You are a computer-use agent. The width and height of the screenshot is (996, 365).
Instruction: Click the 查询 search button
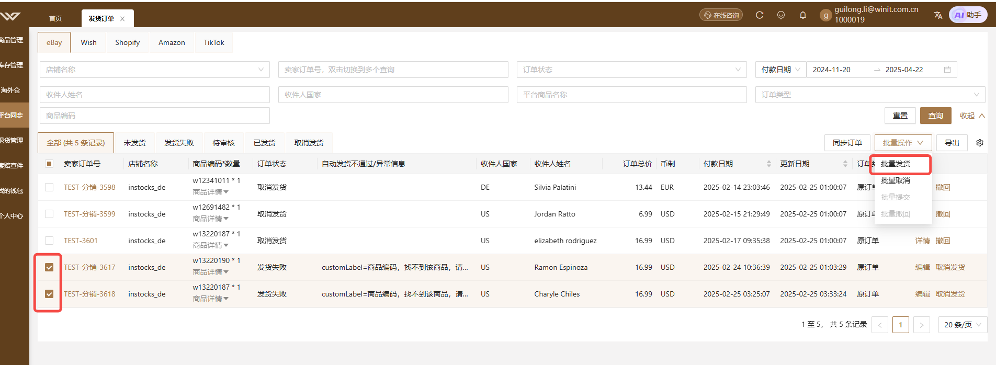(936, 116)
